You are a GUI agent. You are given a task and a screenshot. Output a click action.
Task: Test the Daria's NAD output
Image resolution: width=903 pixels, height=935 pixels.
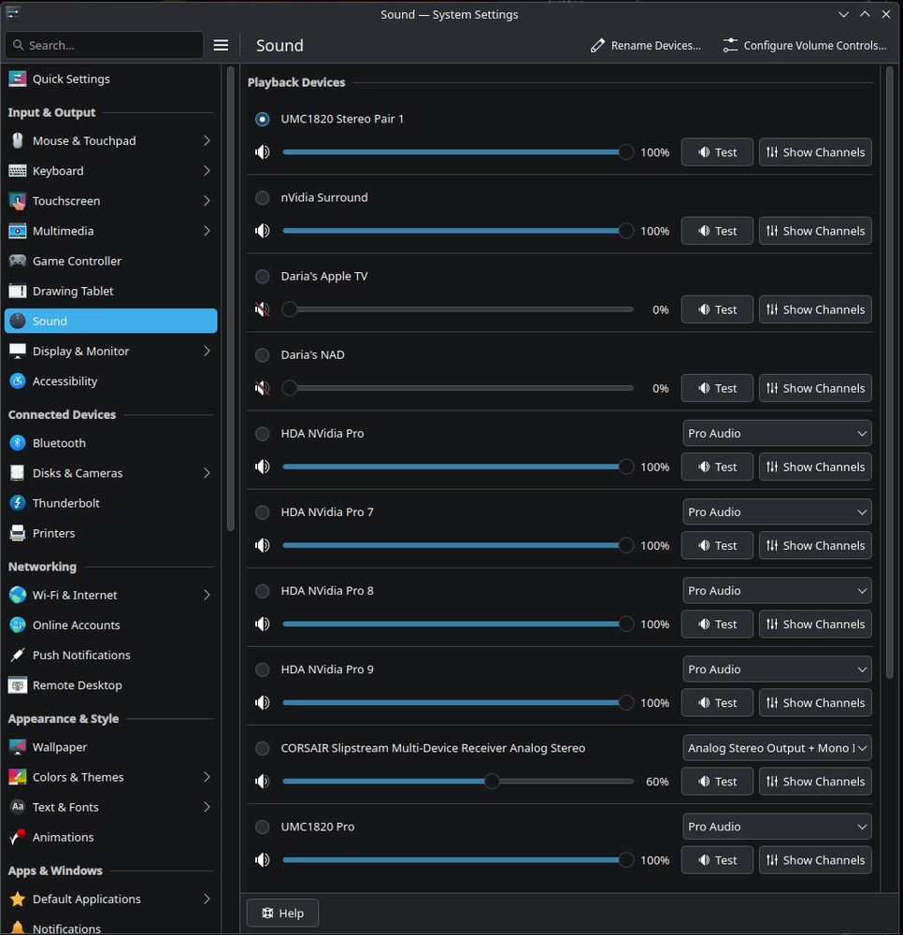tap(717, 388)
